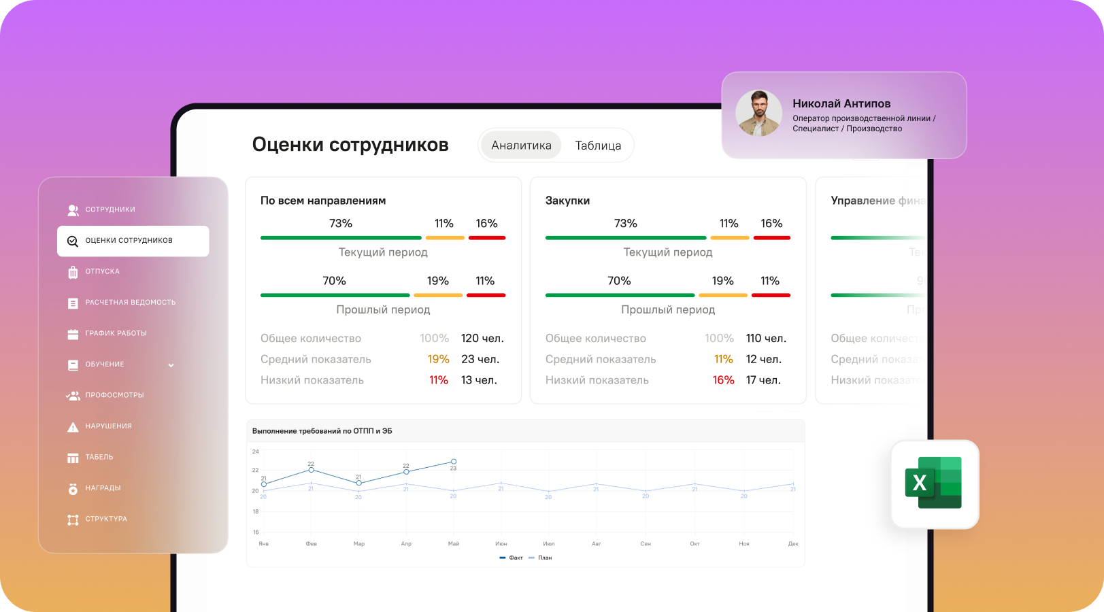Click the Структура nodes icon
This screenshot has height=612, width=1104.
(73, 520)
